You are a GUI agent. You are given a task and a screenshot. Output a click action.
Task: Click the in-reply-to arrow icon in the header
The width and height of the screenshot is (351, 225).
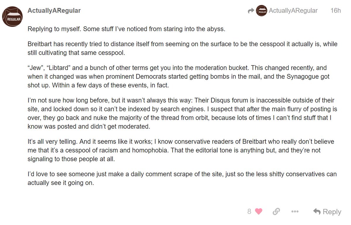coord(251,11)
